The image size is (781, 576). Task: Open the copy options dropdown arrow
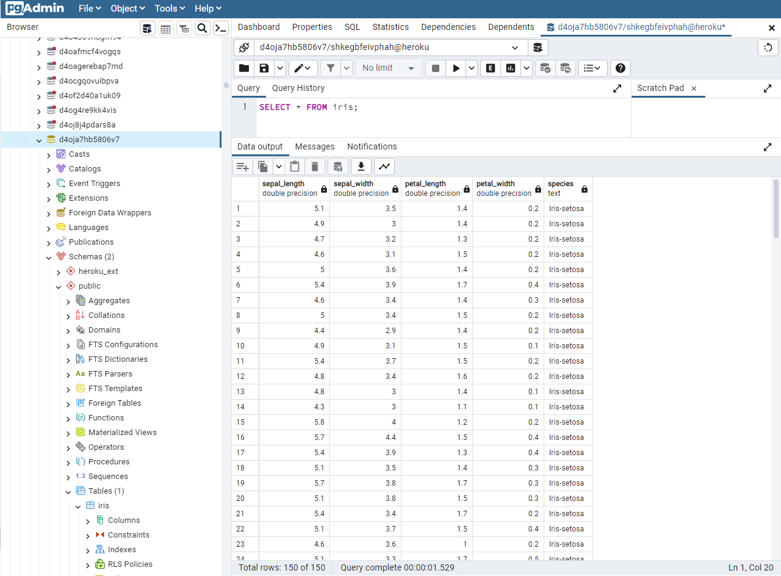pyautogui.click(x=279, y=167)
